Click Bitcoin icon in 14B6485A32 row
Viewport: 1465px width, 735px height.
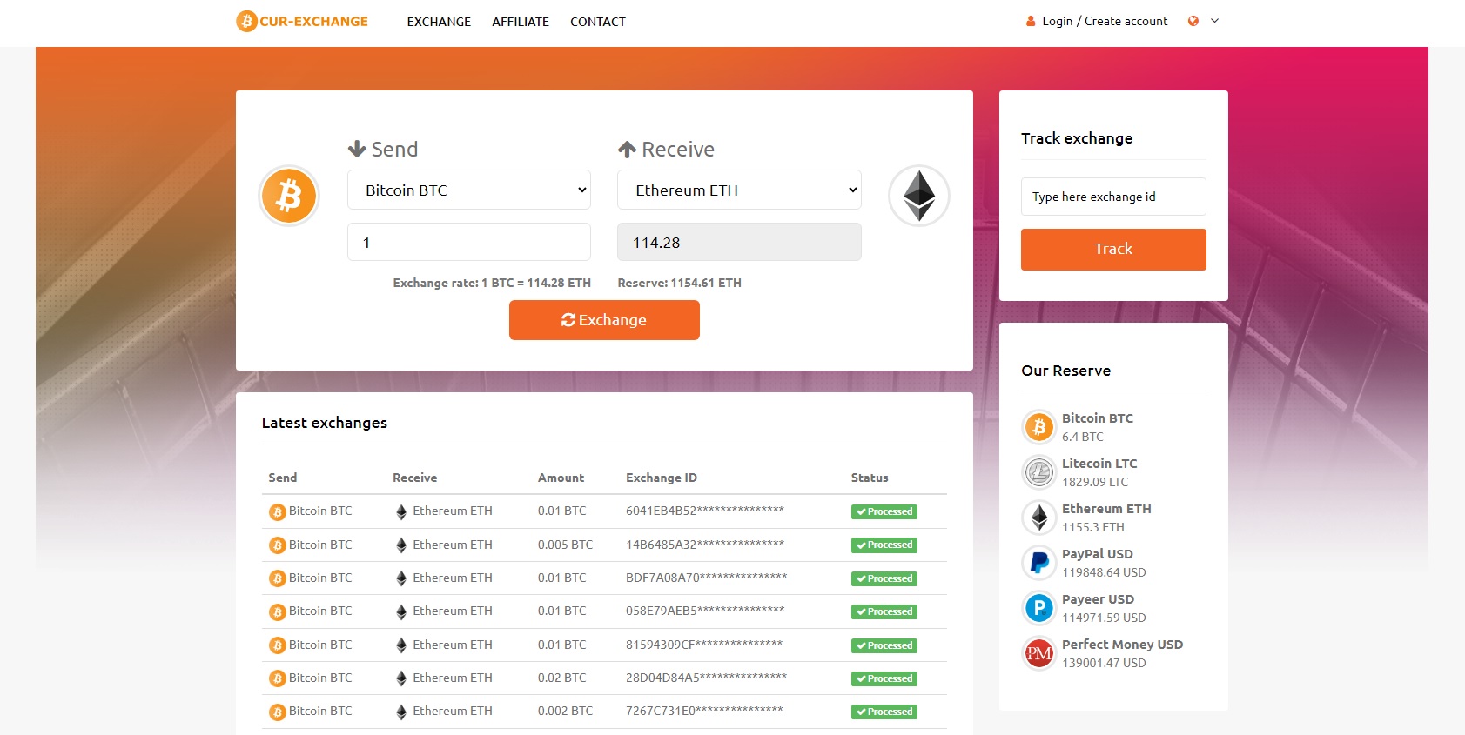pyautogui.click(x=278, y=545)
